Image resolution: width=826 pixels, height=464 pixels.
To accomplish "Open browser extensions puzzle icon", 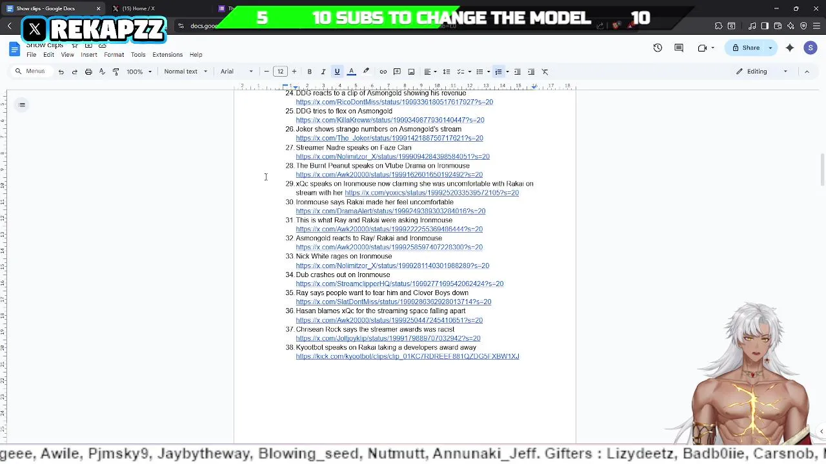I will tap(718, 26).
